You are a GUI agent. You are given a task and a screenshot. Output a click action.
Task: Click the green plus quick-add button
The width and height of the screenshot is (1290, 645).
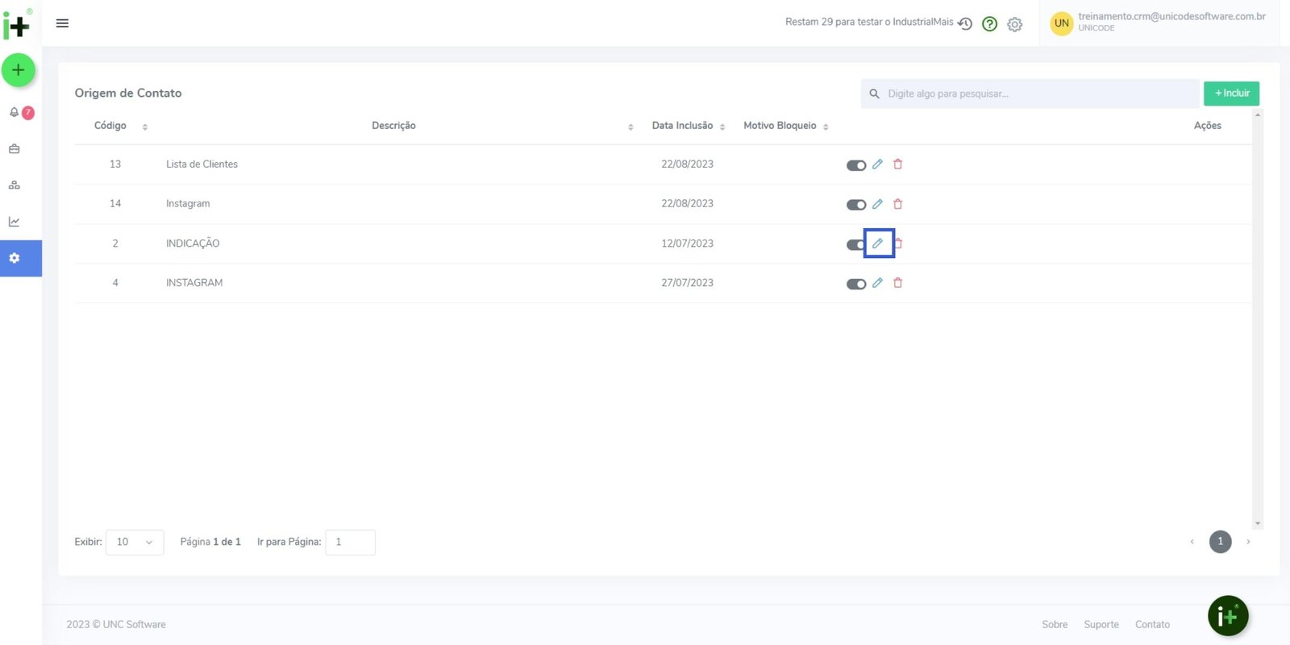tap(18, 70)
